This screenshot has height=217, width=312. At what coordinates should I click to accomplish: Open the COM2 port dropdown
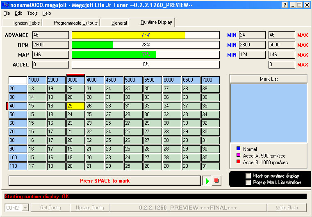pyautogui.click(x=25, y=208)
